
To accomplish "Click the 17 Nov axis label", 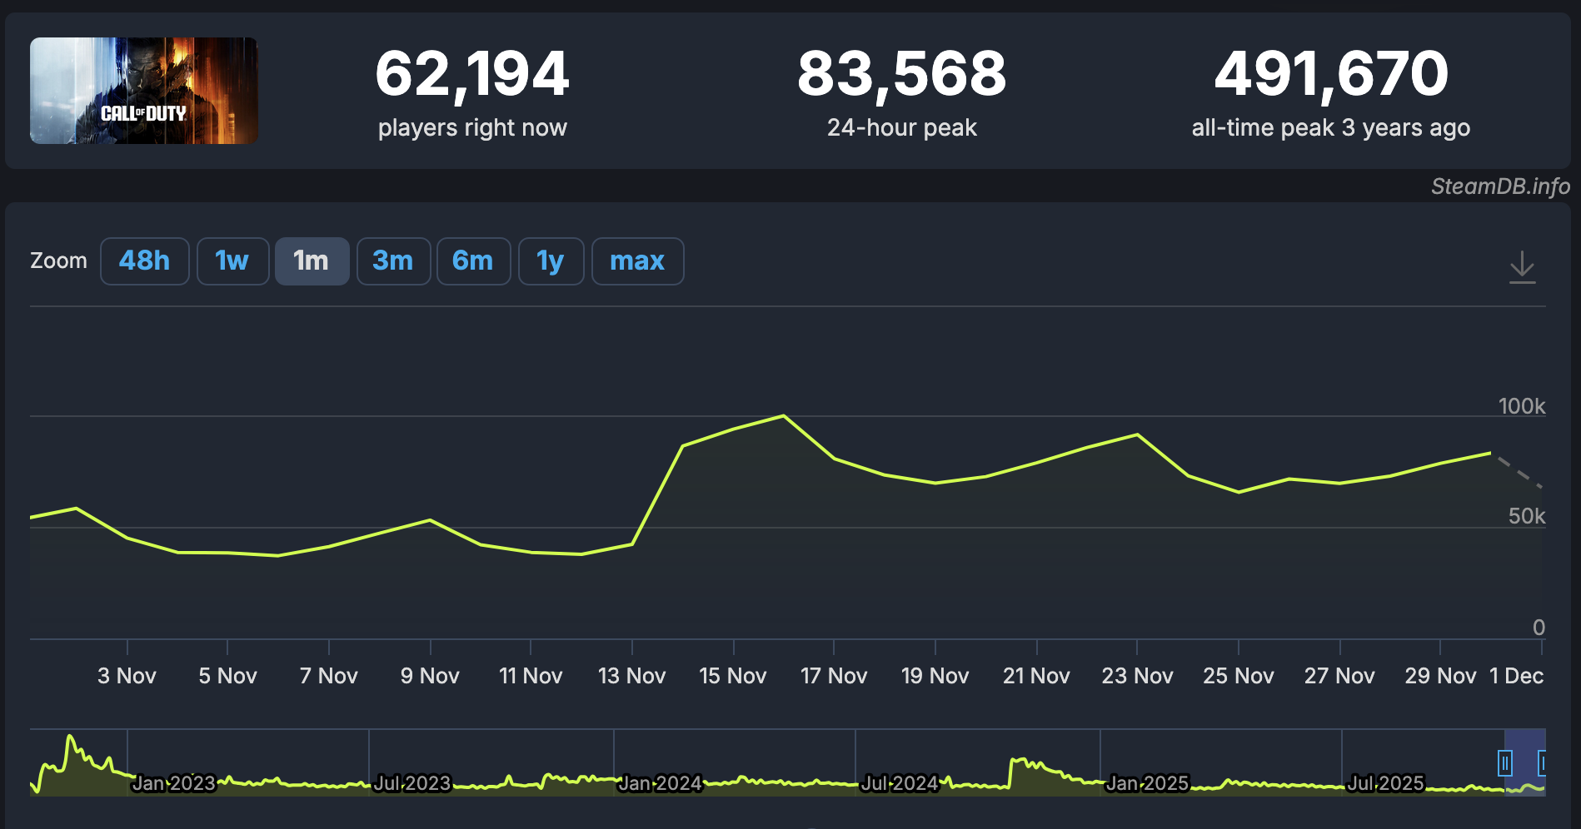I will [834, 676].
